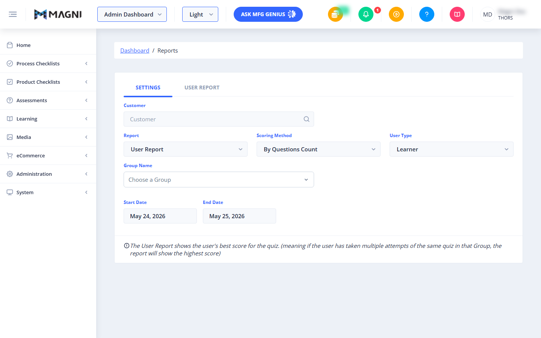
Task: Click the Reports breadcrumb text
Action: 168,50
